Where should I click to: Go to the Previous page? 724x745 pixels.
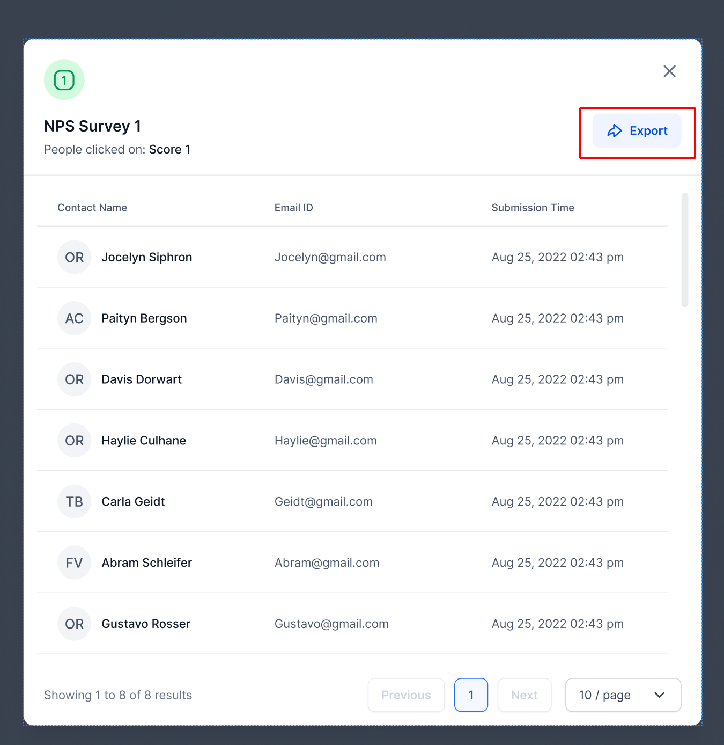point(407,695)
